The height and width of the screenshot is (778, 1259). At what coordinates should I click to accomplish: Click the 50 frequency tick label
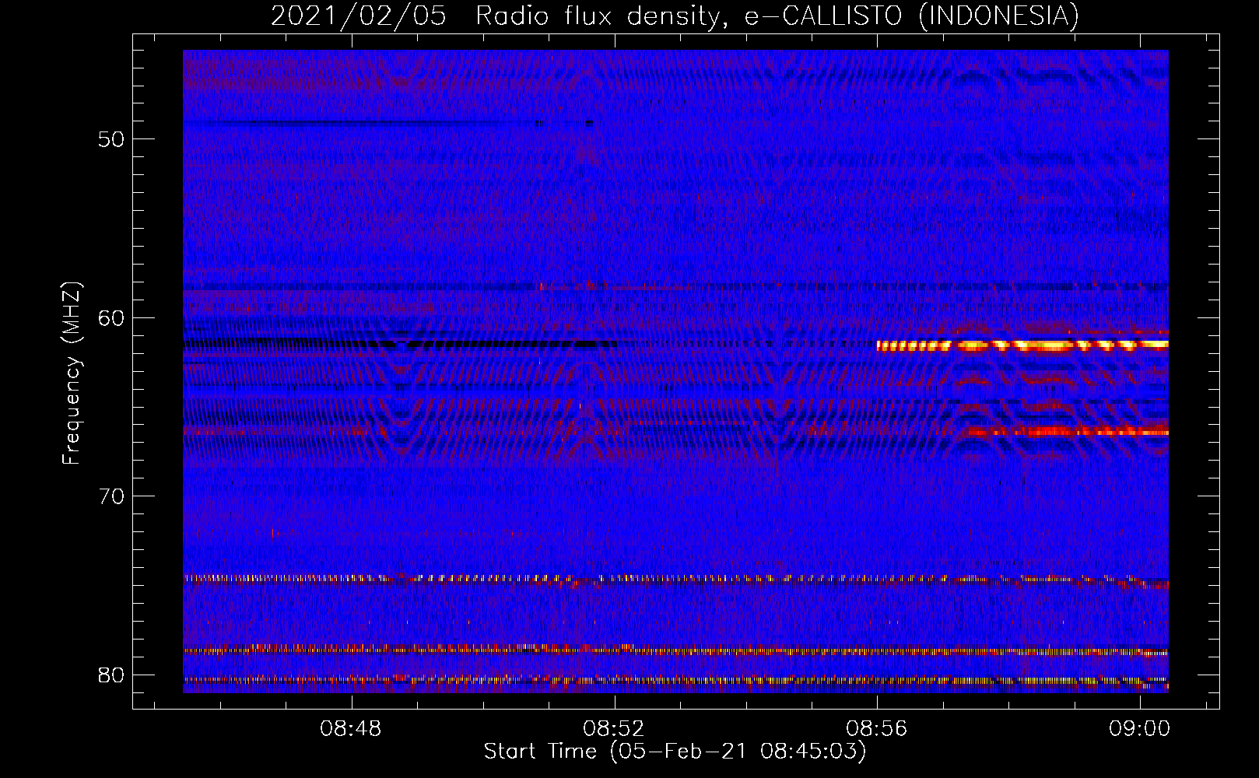(112, 139)
